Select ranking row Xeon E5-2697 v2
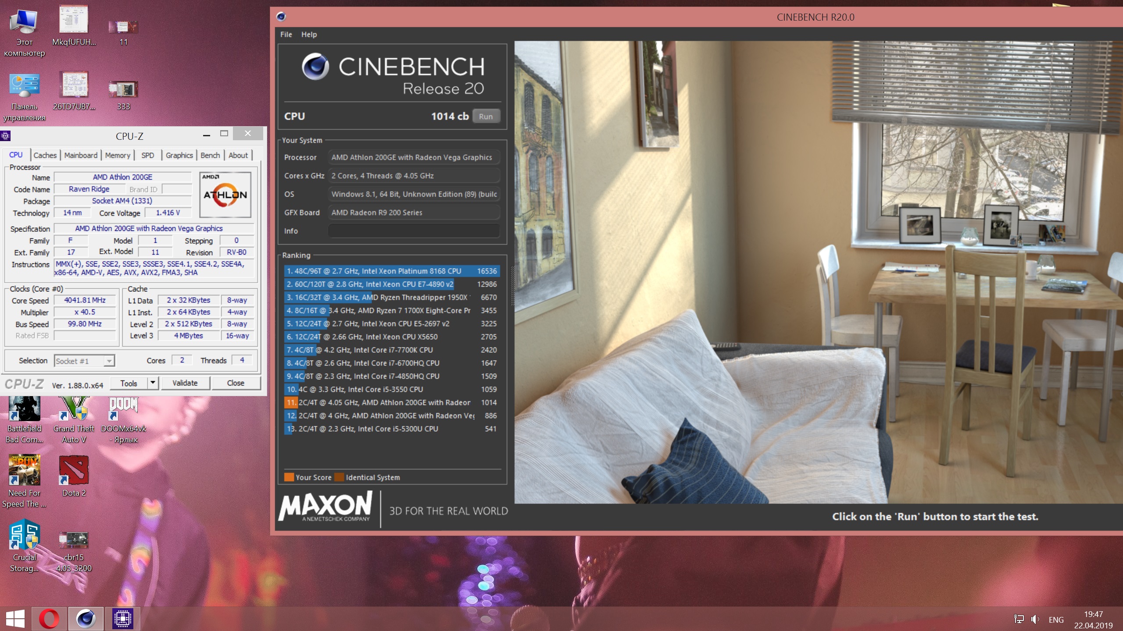 [x=392, y=324]
